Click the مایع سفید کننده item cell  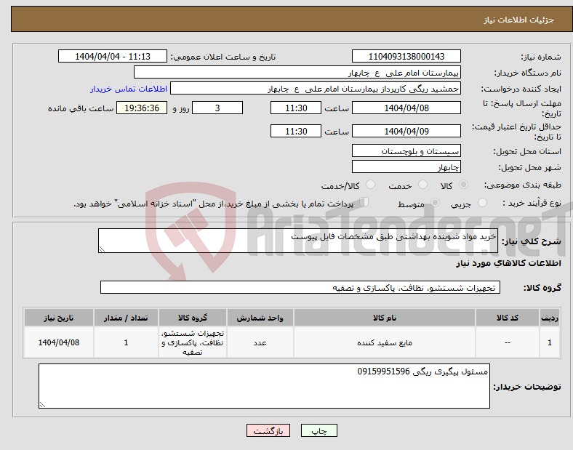(385, 342)
